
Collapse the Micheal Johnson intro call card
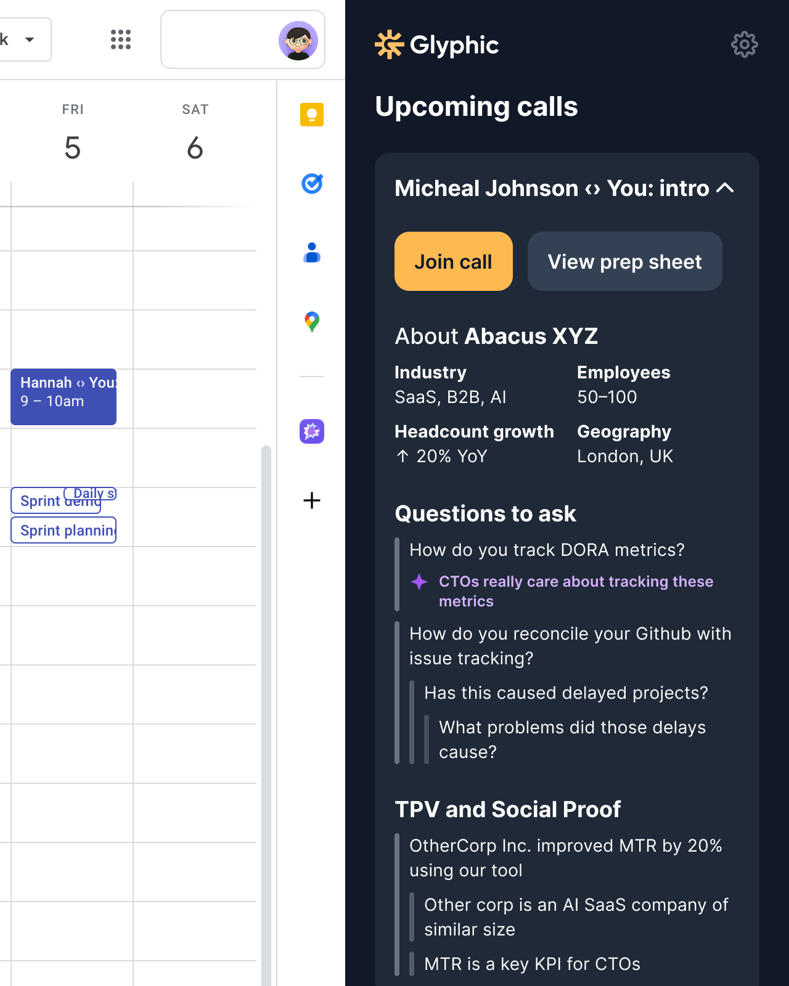(726, 188)
